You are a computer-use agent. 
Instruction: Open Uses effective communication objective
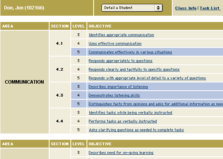(x=115, y=44)
